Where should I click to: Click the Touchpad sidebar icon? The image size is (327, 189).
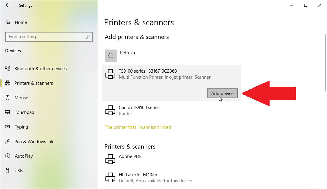[8, 112]
